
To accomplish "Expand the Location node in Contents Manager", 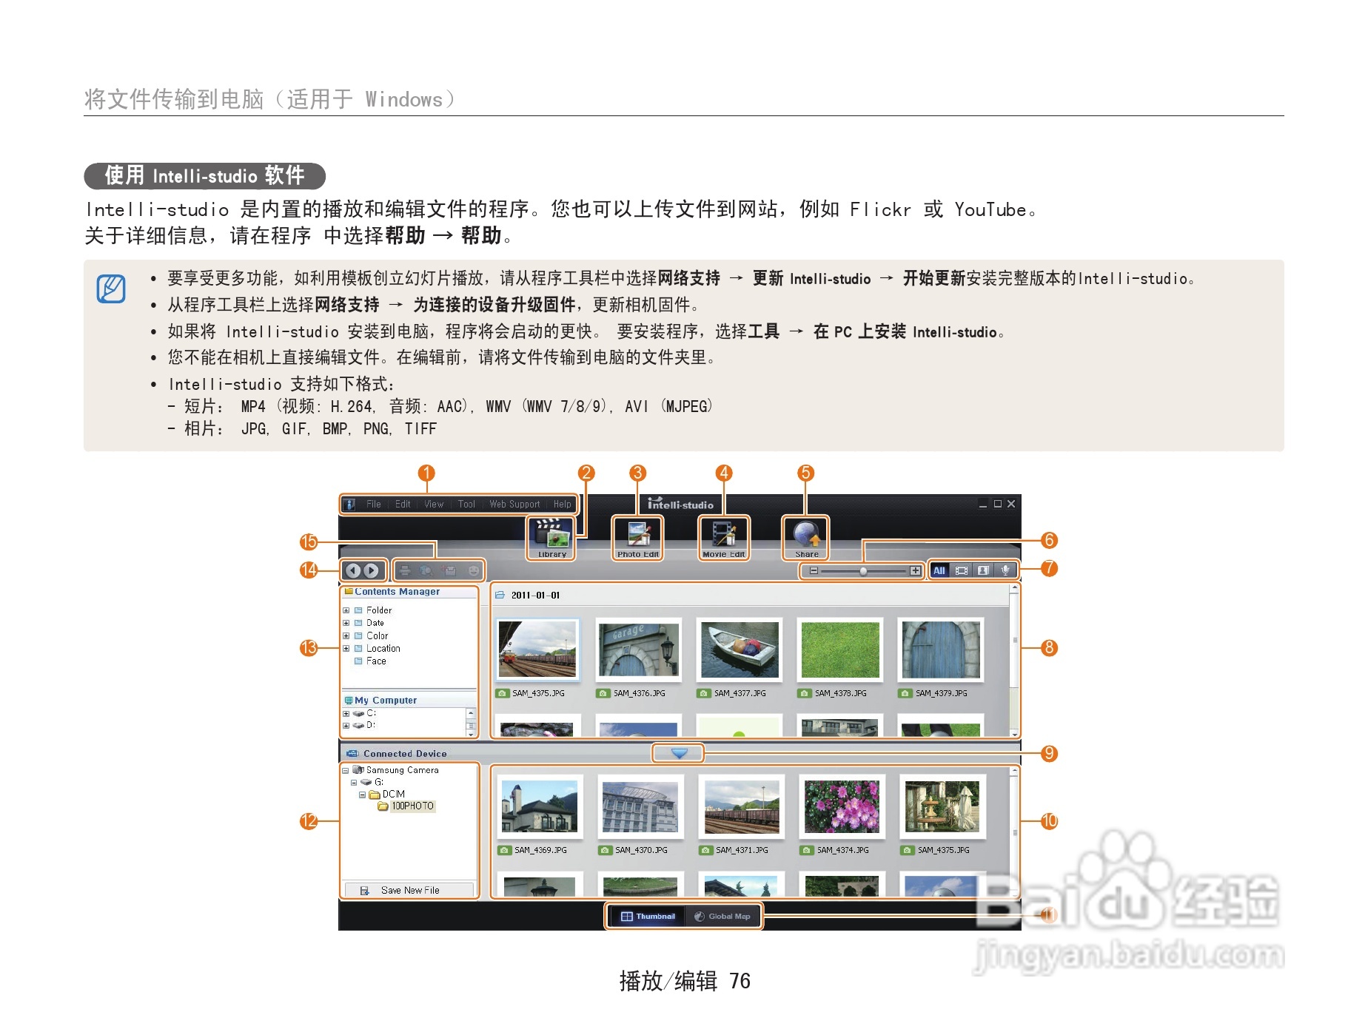I will click(x=346, y=648).
